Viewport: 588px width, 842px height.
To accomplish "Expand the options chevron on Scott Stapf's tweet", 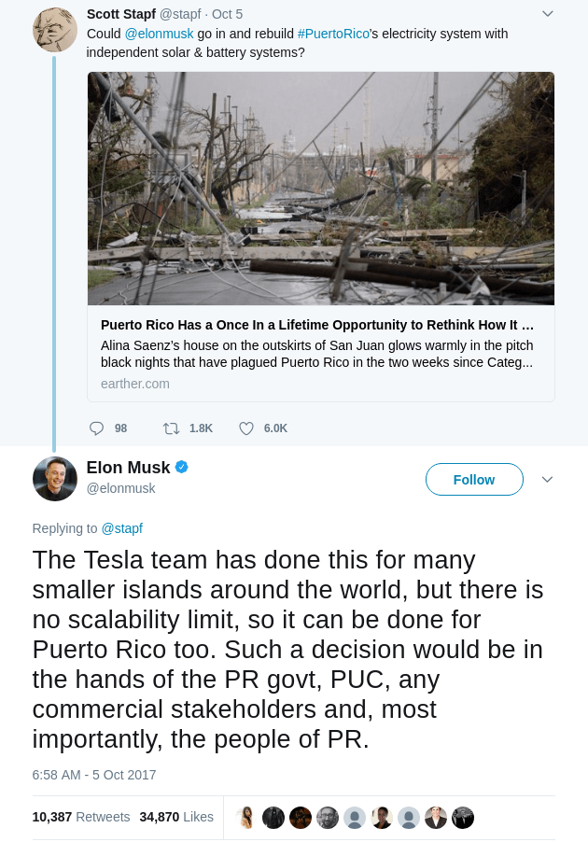I will (x=548, y=13).
